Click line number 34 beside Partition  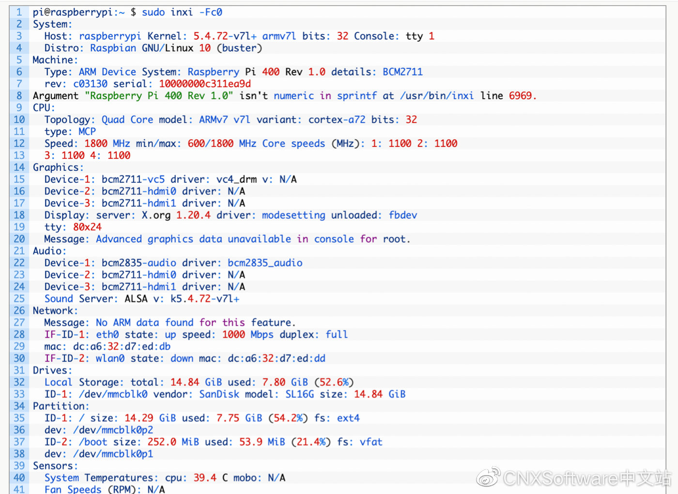[19, 406]
